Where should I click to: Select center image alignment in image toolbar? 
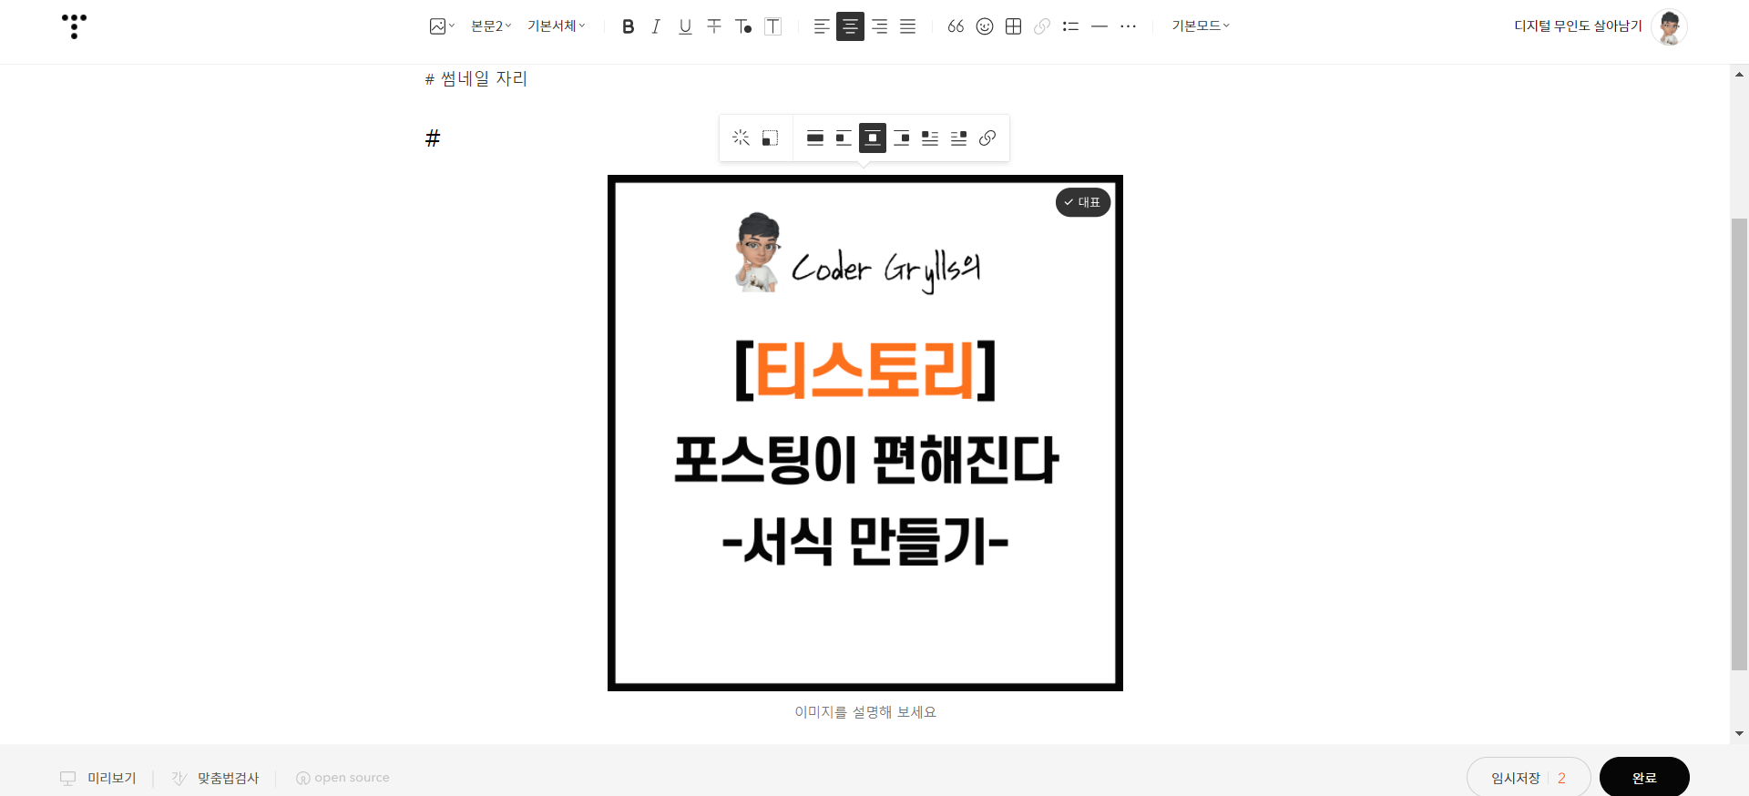(x=873, y=138)
